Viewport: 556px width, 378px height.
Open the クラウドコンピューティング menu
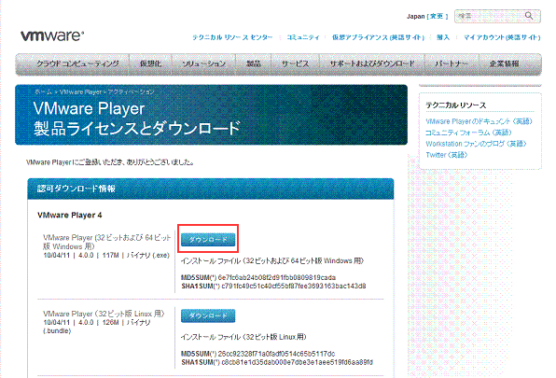tap(77, 63)
